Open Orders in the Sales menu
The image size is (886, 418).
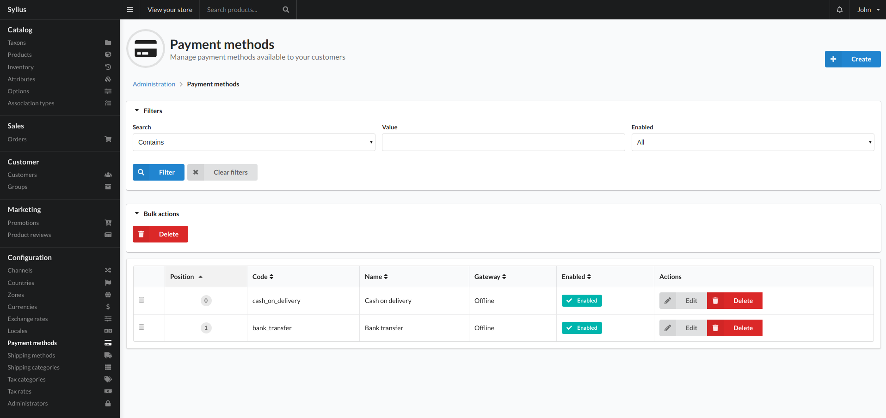(x=60, y=139)
